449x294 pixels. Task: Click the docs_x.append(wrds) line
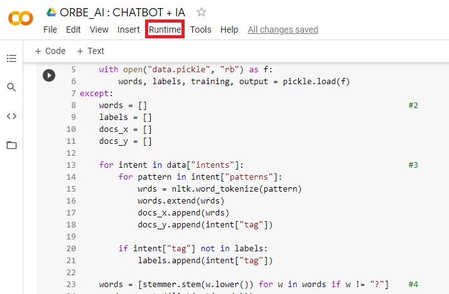point(183,213)
